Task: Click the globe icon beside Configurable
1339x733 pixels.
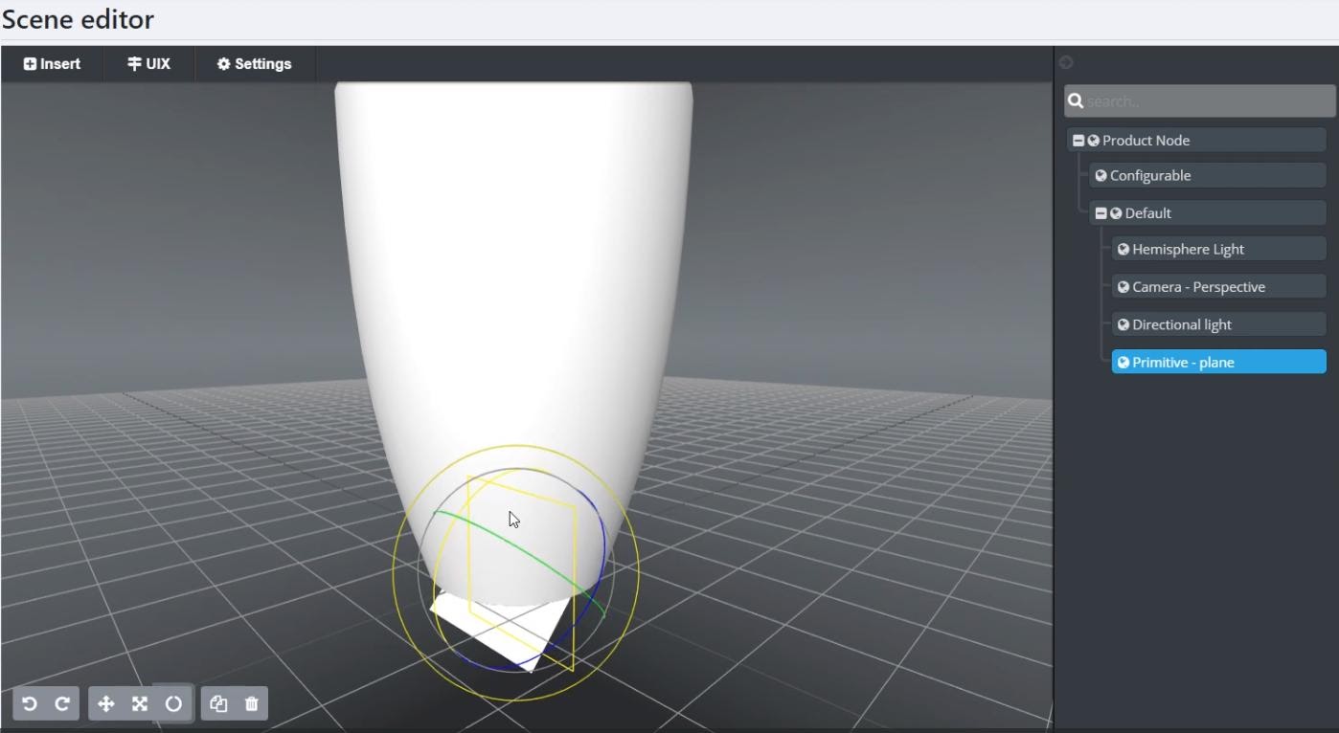Action: (x=1101, y=176)
